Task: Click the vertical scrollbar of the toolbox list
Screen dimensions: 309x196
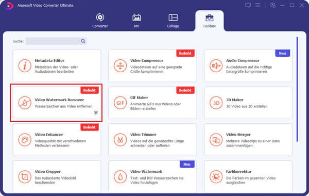Action: 297,89
